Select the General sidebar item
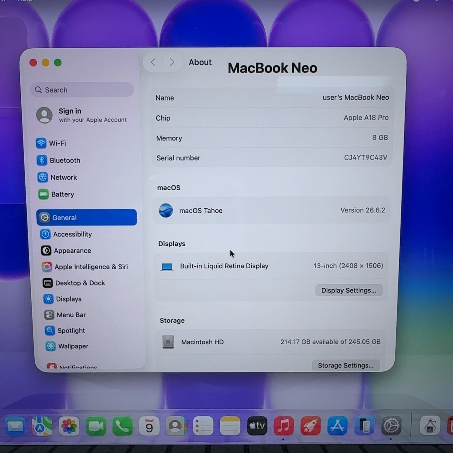Image resolution: width=453 pixels, height=453 pixels. (87, 217)
